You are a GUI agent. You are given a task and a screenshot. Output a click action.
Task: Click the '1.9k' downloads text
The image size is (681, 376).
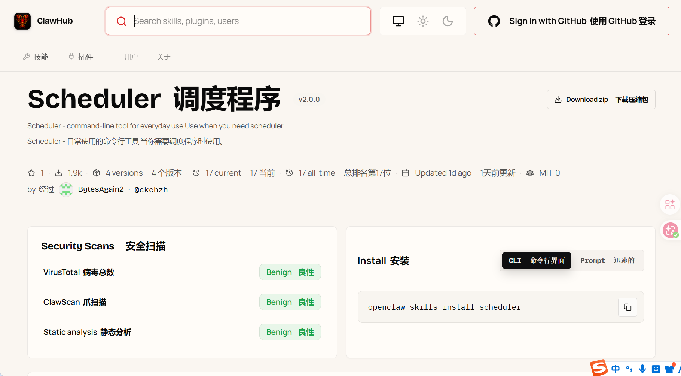(x=75, y=173)
